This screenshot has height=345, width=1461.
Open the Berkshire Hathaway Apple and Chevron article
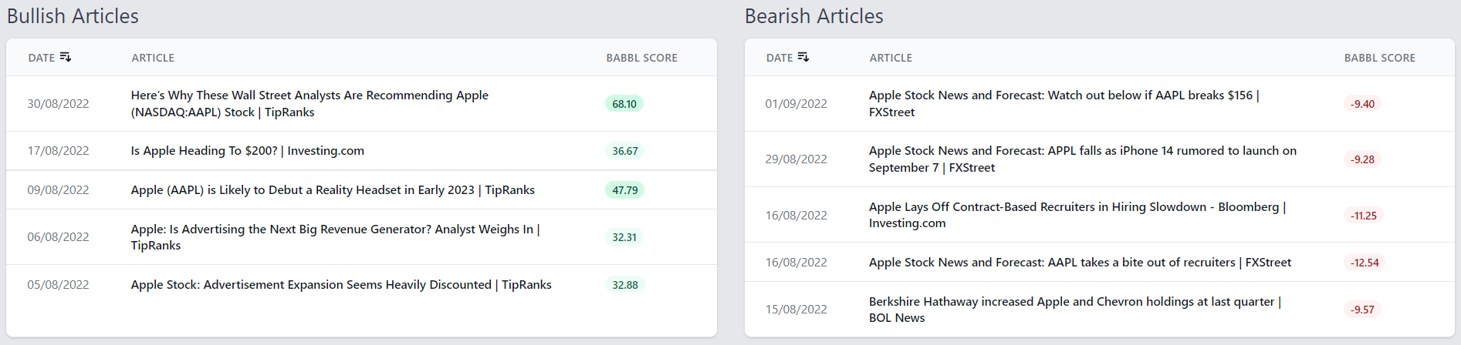(1075, 310)
